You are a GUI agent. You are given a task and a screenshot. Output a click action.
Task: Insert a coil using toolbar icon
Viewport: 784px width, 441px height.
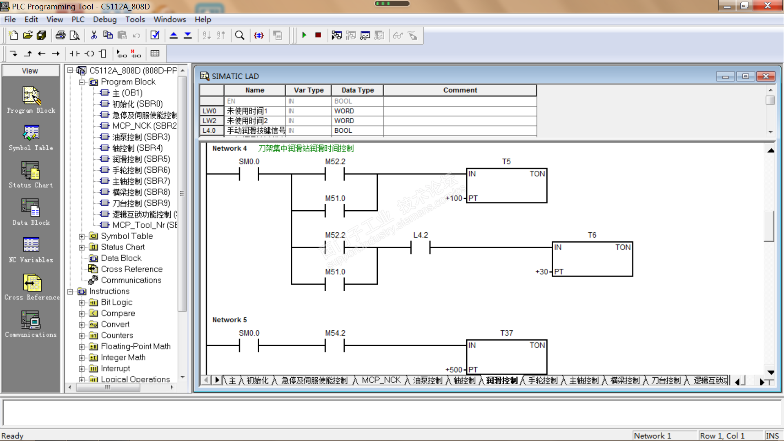(89, 53)
